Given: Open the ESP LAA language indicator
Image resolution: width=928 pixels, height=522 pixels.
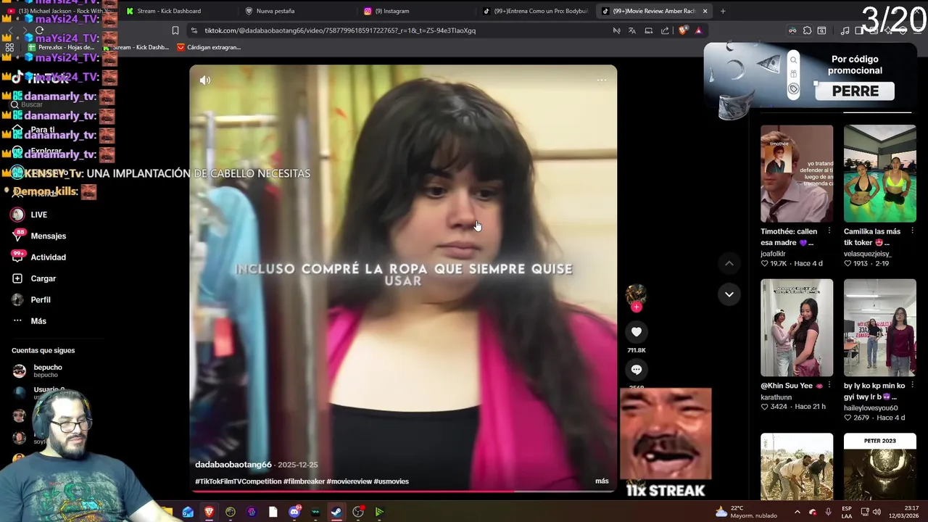Looking at the screenshot, I should (x=847, y=512).
